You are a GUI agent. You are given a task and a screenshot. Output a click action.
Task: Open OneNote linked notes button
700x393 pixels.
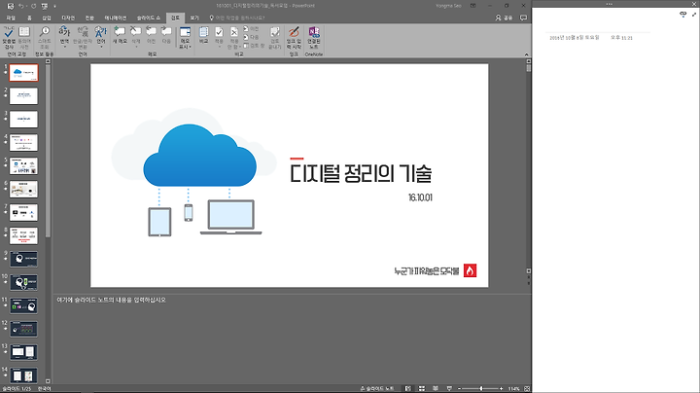(x=314, y=38)
